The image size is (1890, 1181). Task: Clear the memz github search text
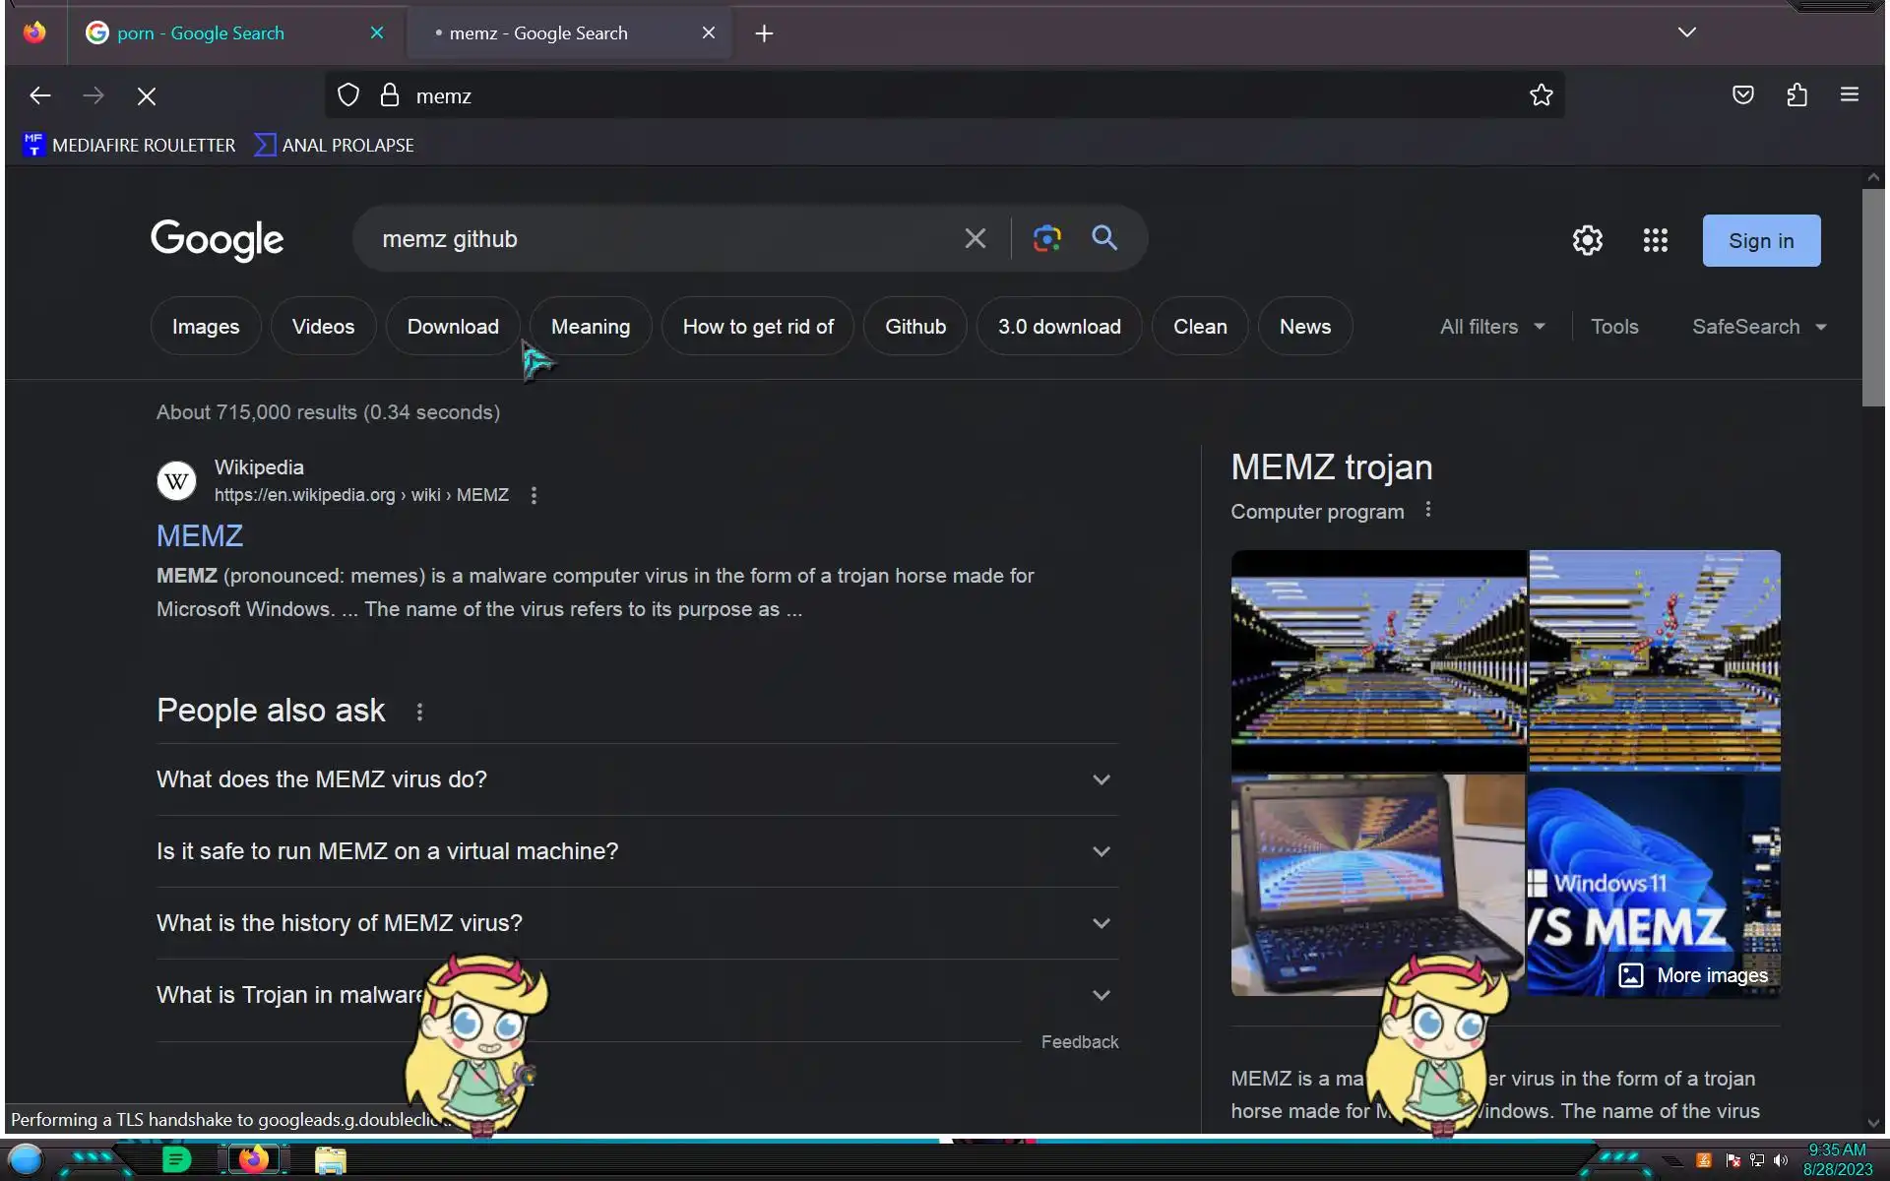[x=975, y=239]
